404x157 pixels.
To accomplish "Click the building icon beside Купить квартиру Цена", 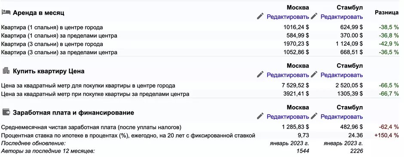I will (6, 71).
